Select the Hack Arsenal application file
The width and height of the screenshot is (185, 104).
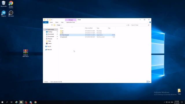coord(87,35)
